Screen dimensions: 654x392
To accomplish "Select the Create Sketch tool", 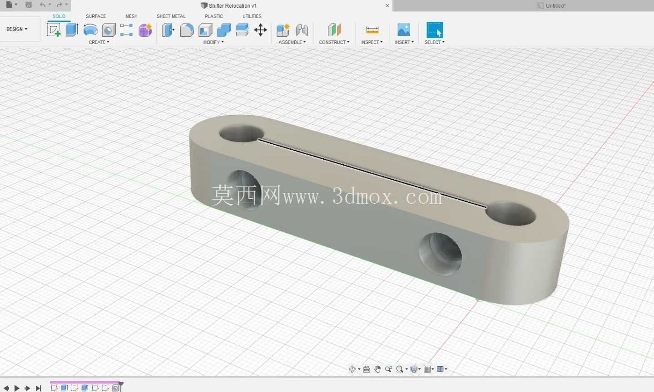I will pyautogui.click(x=54, y=30).
